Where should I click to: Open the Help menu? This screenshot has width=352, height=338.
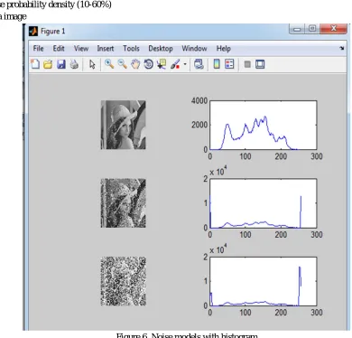click(224, 49)
